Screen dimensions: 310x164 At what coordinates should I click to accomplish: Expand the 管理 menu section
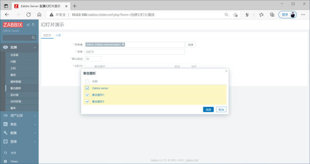(x=35, y=142)
